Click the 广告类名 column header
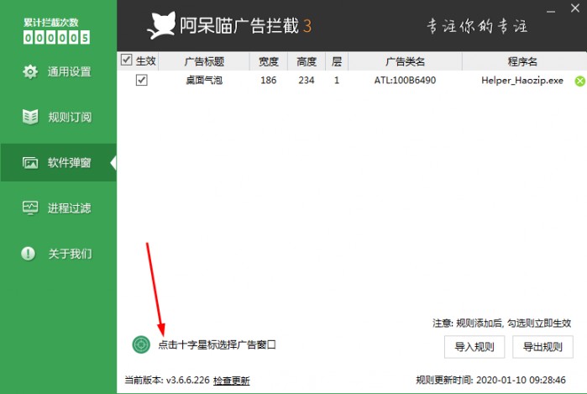This screenshot has width=587, height=394. point(405,61)
